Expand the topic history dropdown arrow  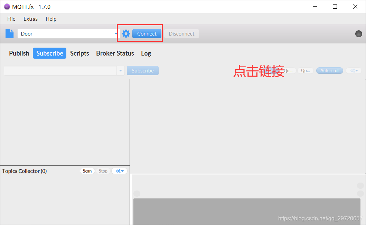click(x=120, y=71)
